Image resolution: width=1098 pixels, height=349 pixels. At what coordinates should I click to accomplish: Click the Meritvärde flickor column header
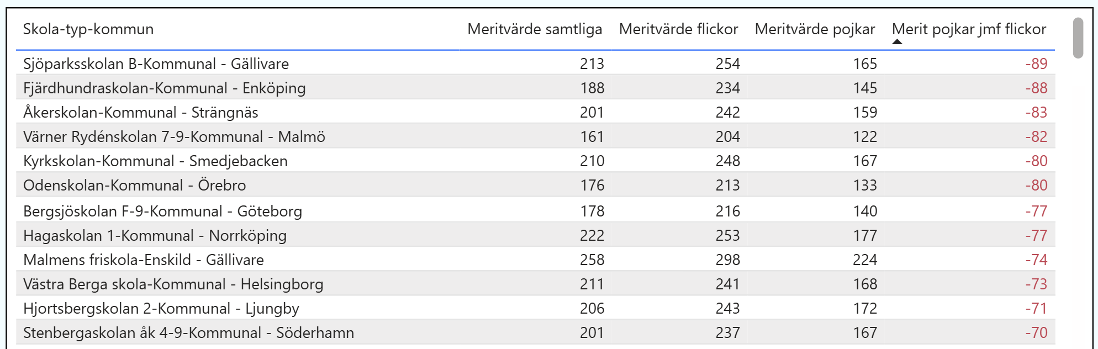(x=678, y=29)
